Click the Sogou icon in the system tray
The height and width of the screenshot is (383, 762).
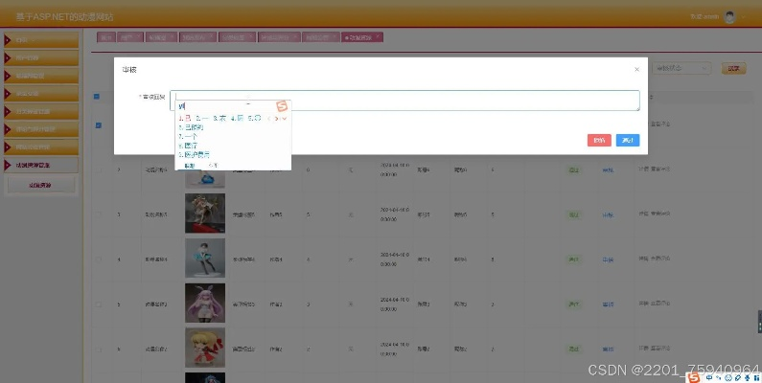[692, 377]
